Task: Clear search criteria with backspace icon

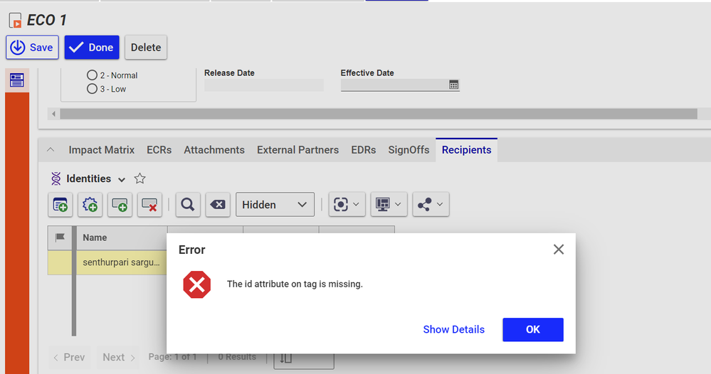Action: coord(218,205)
